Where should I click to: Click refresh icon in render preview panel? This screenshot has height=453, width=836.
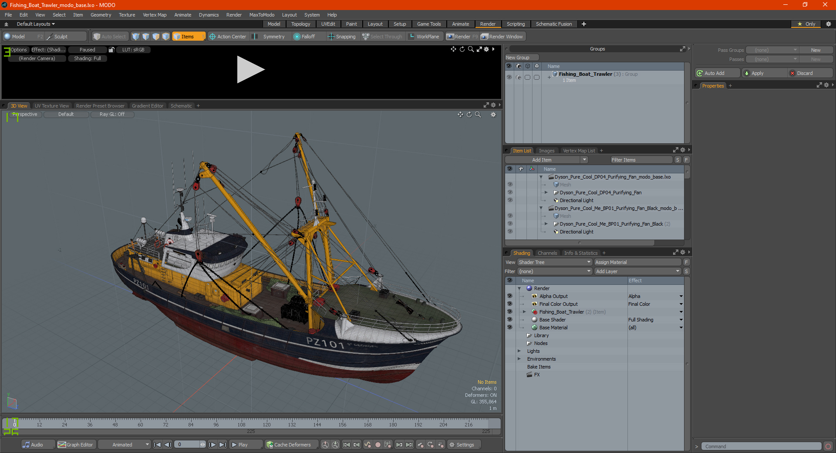[462, 49]
